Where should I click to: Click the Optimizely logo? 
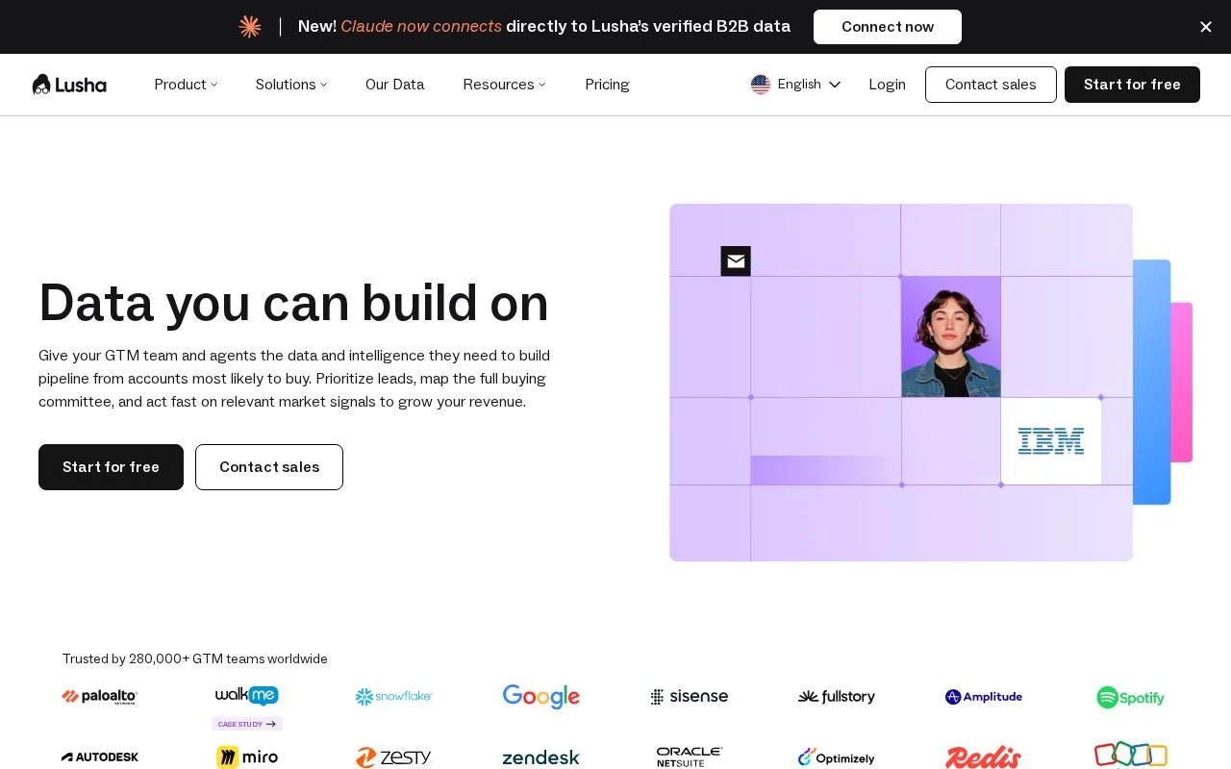[x=837, y=757]
